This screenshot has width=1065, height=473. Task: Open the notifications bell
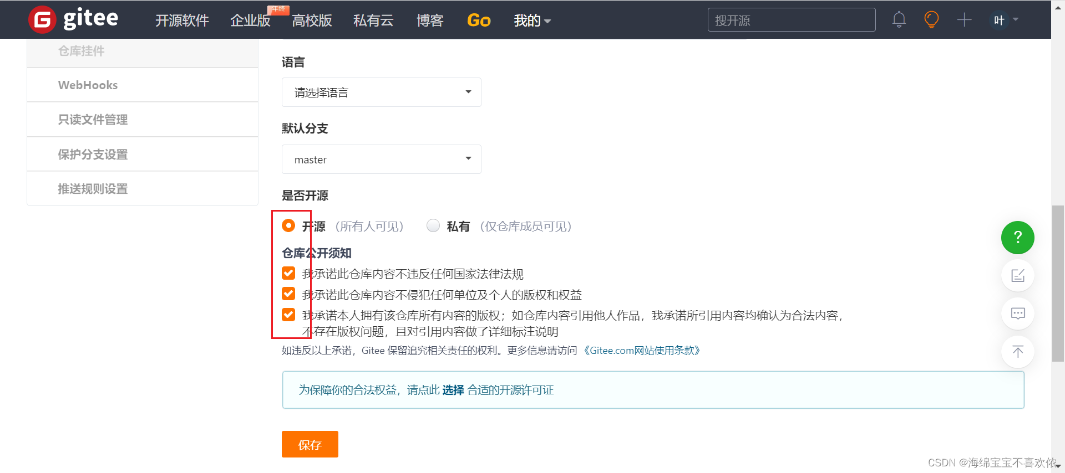(899, 20)
